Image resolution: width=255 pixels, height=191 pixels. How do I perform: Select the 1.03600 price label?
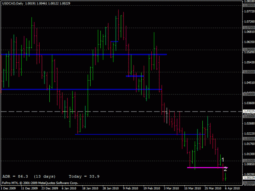[x=249, y=103]
